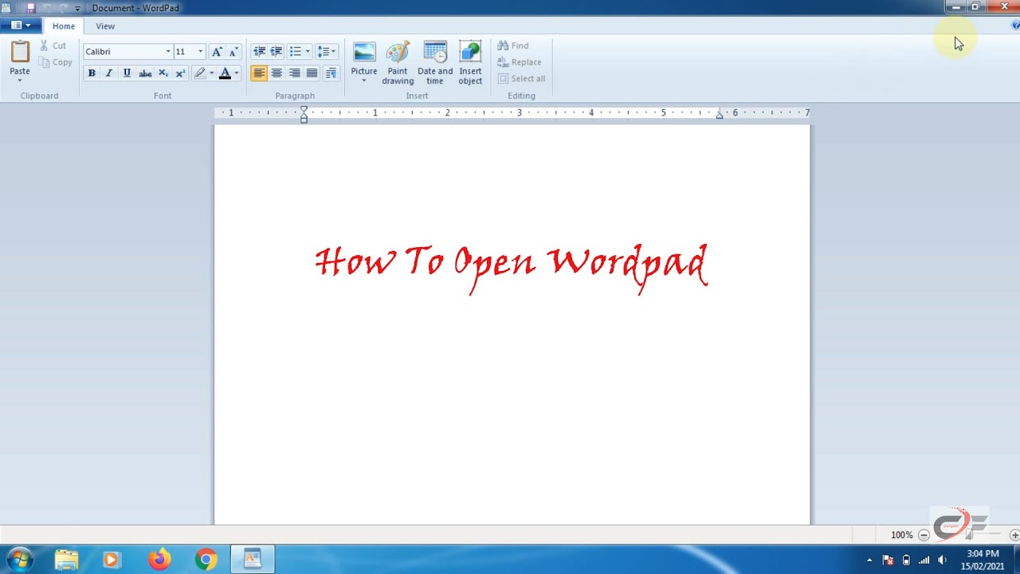
Task: Open the bullet list style dropdown
Action: coord(308,52)
